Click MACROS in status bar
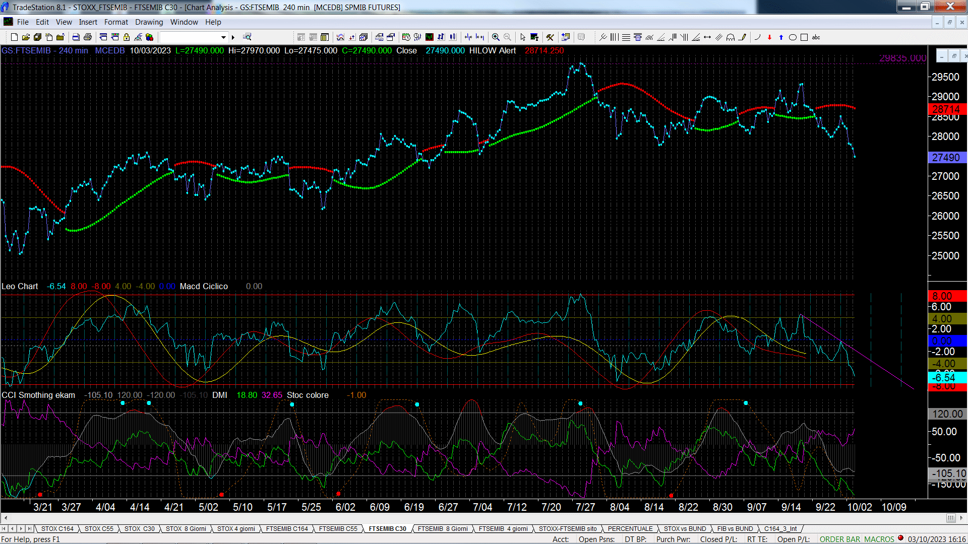Viewport: 968px width, 544px height. [879, 539]
